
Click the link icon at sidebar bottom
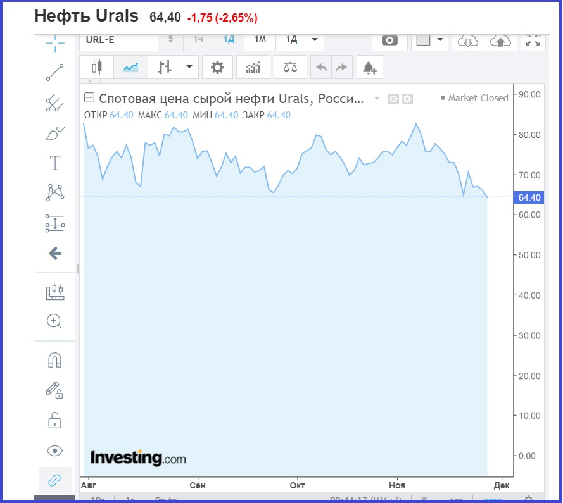click(54, 480)
